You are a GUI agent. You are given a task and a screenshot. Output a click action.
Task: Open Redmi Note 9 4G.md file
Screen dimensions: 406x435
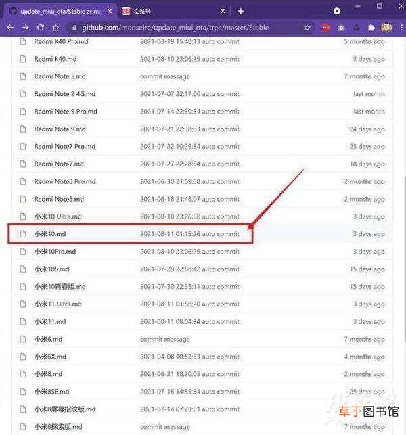click(65, 94)
